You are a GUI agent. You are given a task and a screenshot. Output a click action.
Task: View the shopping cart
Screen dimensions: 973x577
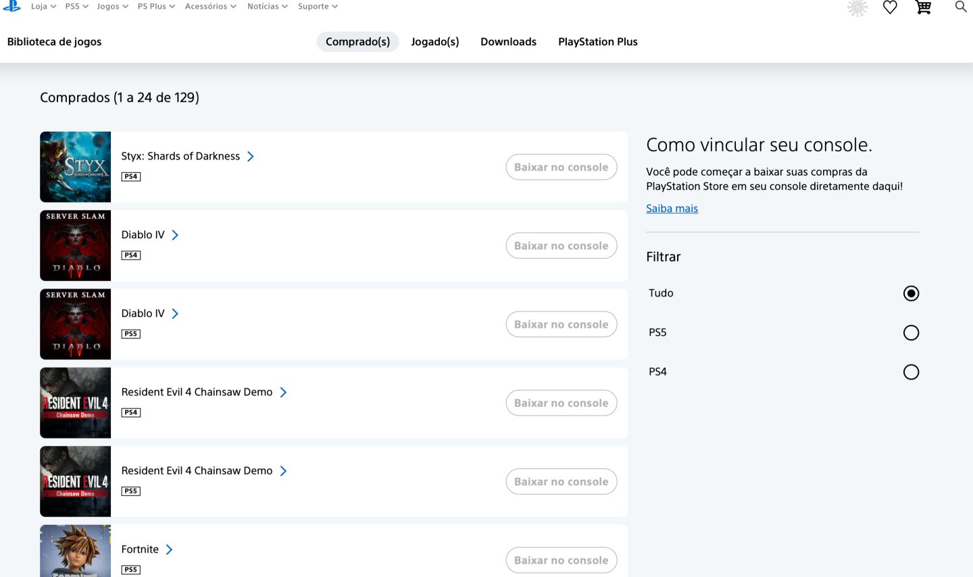click(x=923, y=7)
